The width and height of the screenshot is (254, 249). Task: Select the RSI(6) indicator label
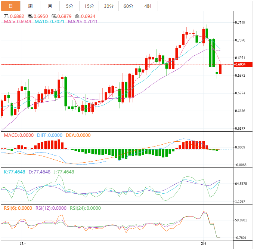(x=18, y=208)
